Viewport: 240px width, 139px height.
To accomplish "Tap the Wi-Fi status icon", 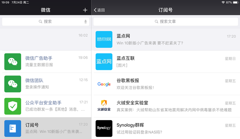I will tap(223, 2).
